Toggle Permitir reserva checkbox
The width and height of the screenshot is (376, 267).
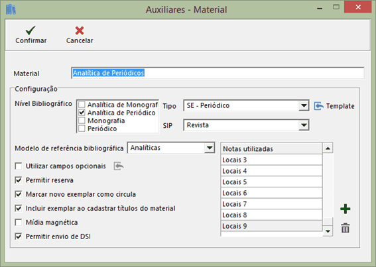point(19,180)
